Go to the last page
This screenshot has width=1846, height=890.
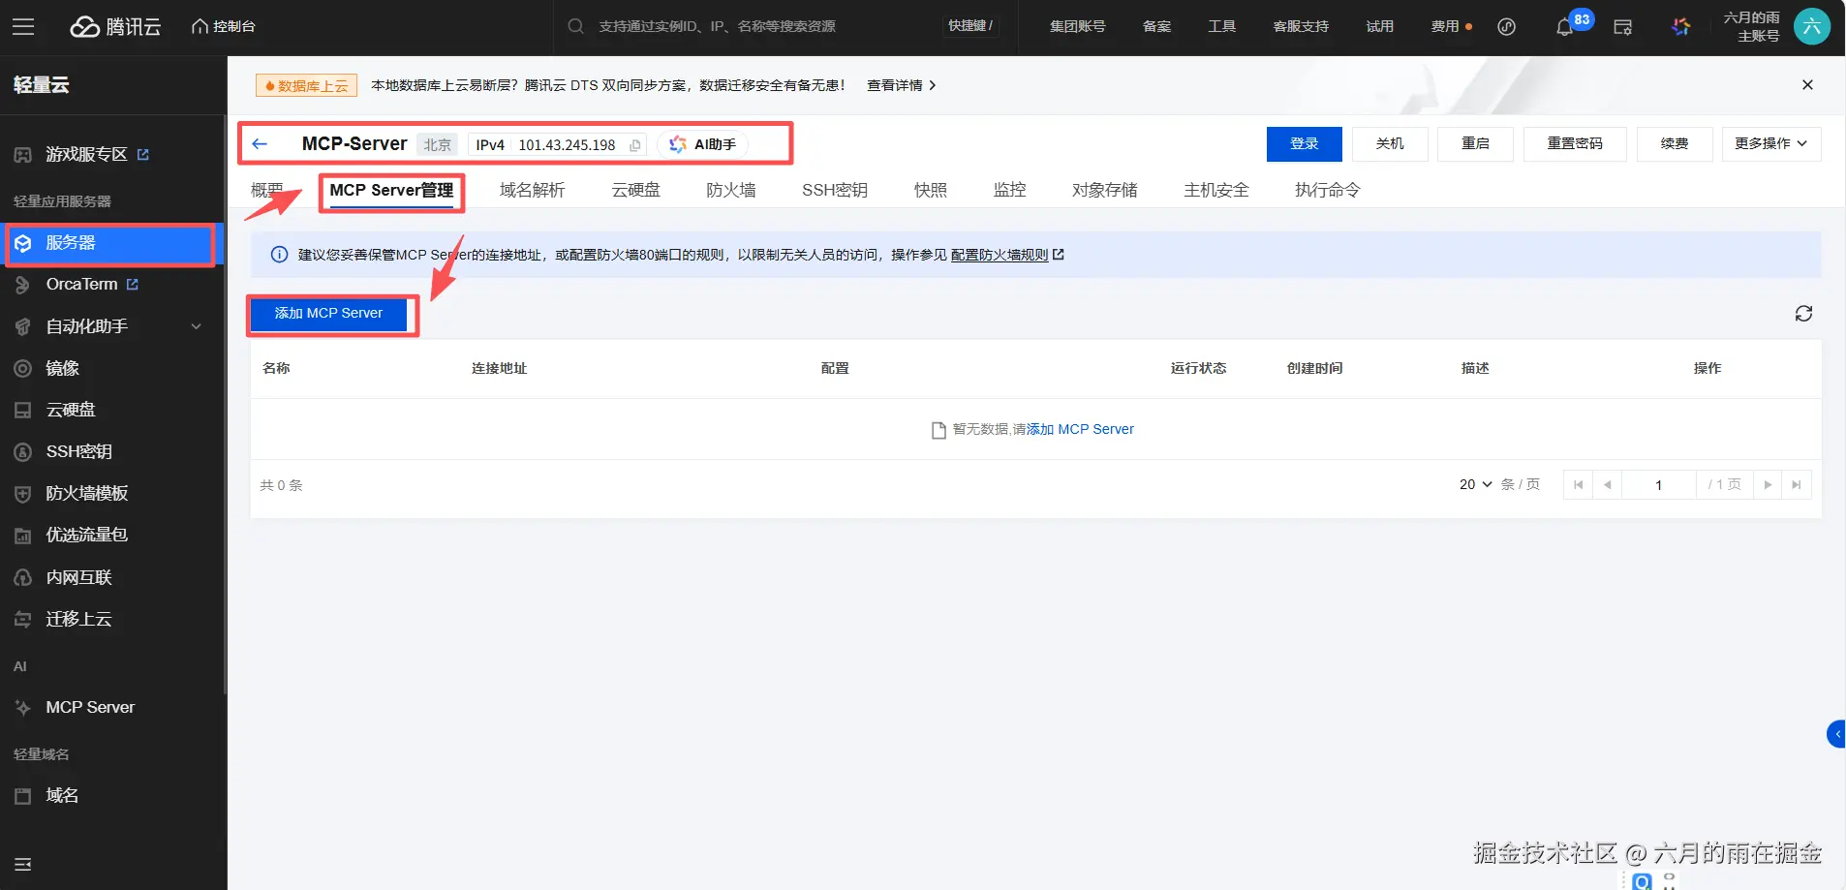pyautogui.click(x=1797, y=485)
